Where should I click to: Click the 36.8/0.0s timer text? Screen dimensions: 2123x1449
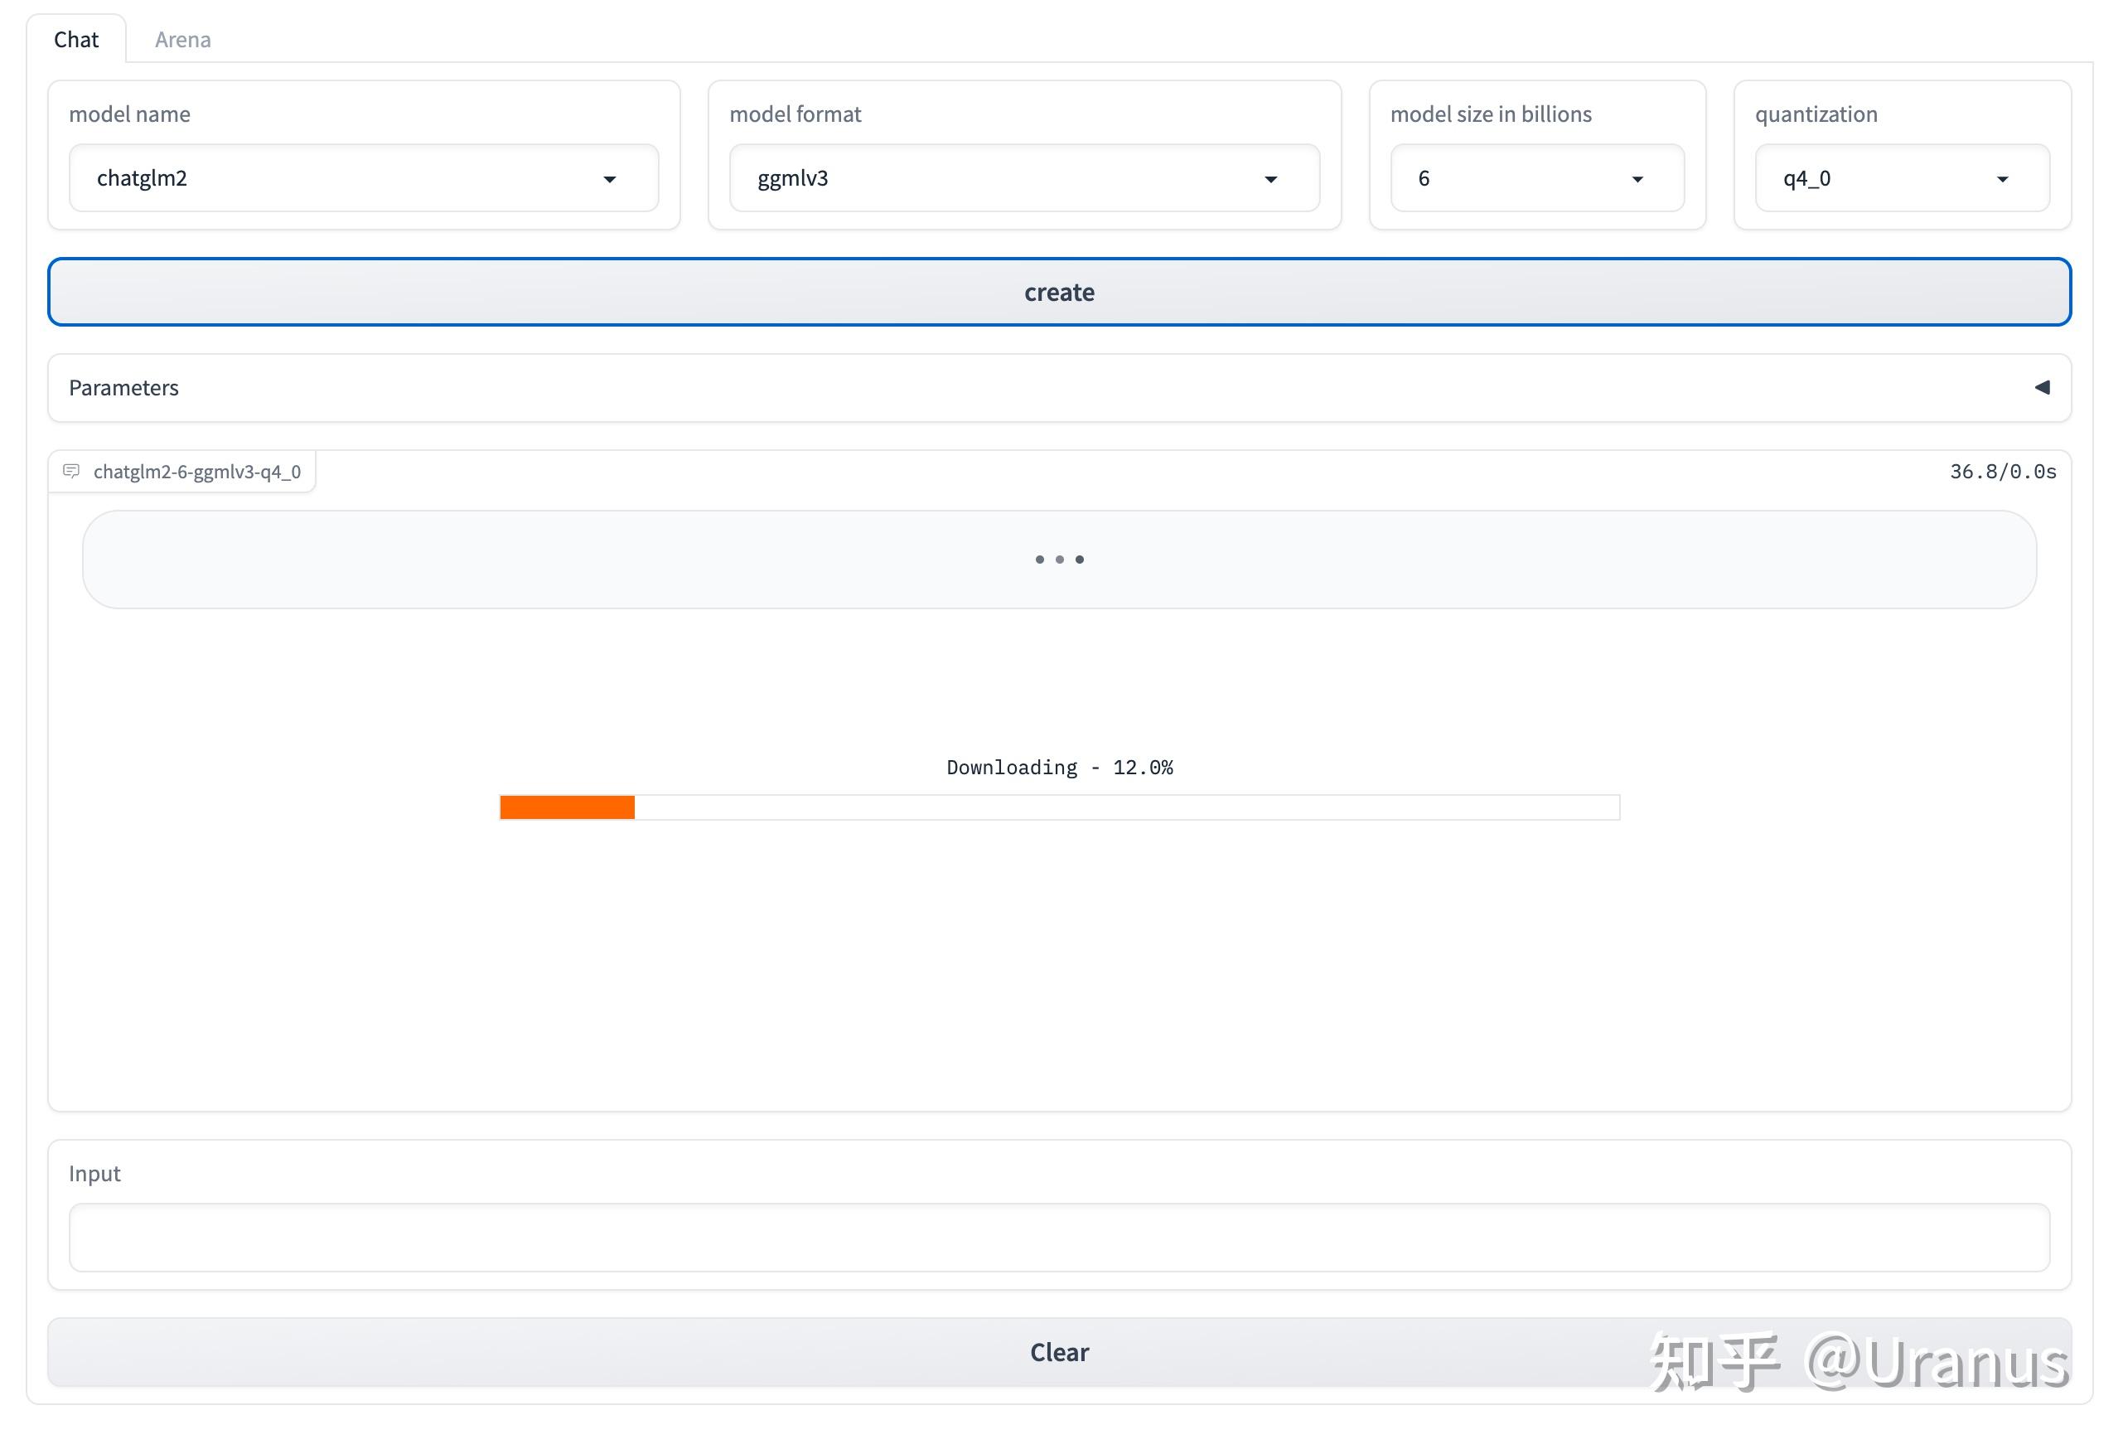[x=2002, y=472]
